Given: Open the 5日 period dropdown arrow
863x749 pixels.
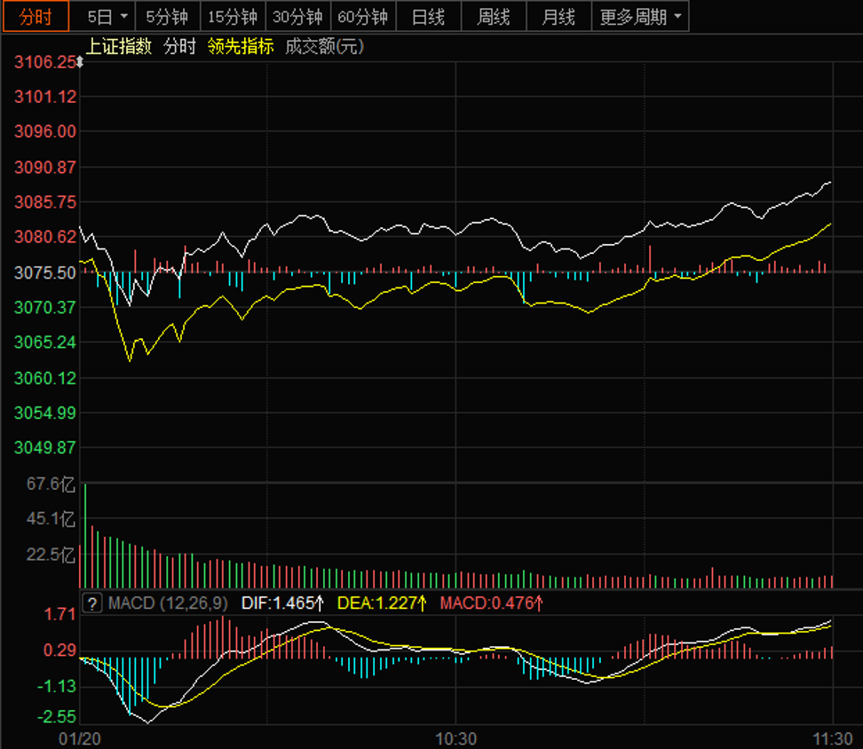Looking at the screenshot, I should 123,17.
